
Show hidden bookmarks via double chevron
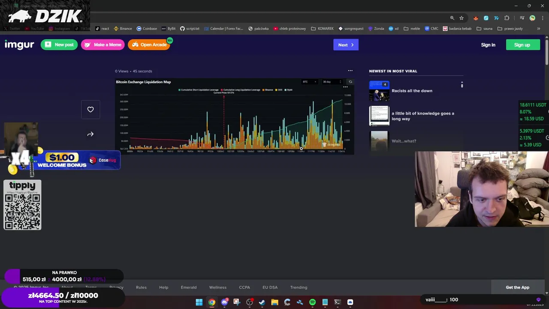[539, 29]
